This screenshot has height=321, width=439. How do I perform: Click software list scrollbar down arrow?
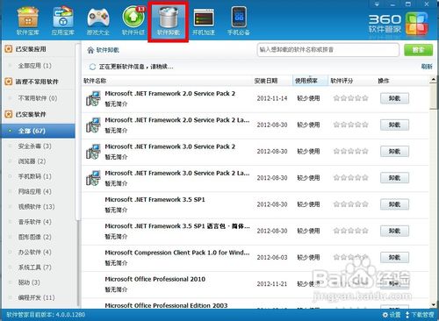coord(434,305)
